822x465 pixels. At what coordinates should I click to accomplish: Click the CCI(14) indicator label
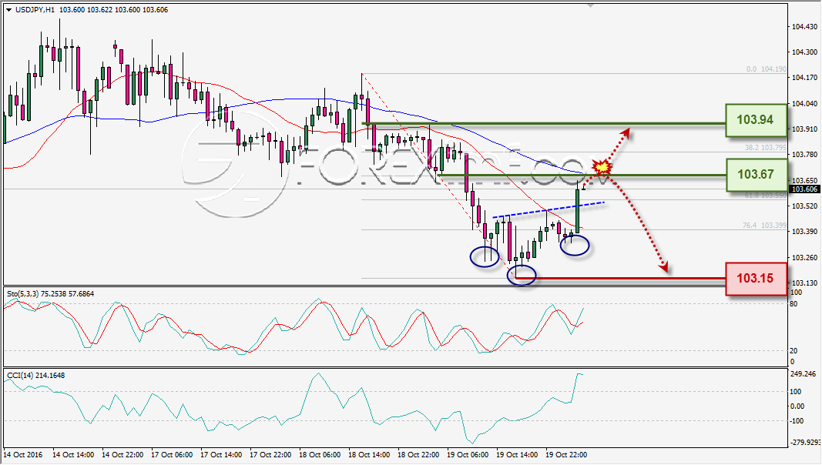[x=35, y=376]
